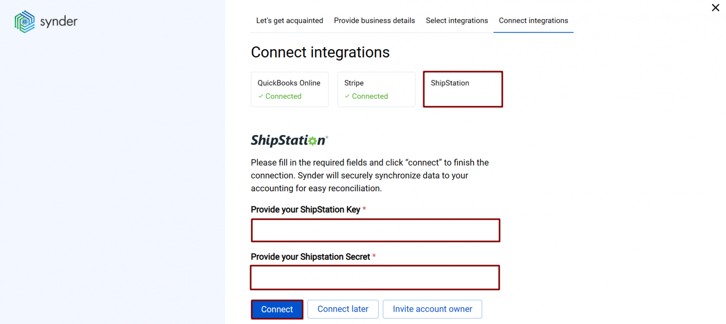The height and width of the screenshot is (324, 726).
Task: Return to the Connect integrations tab
Action: [x=533, y=20]
